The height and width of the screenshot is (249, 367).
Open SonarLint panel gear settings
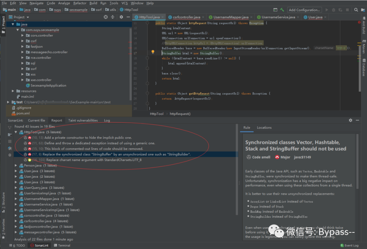[x=350, y=120]
